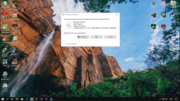180x101 pixels.
Task: Launch Microsoft Edge from taskbar
Action: pyautogui.click(x=27, y=99)
